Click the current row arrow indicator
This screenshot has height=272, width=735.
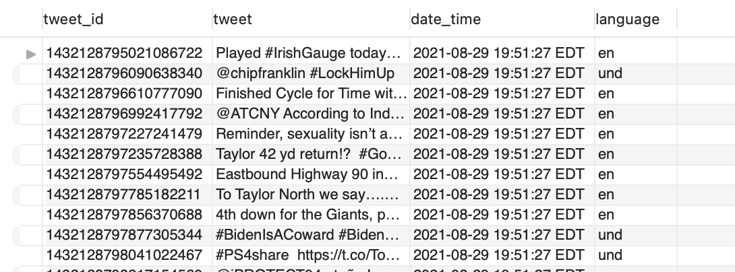[31, 54]
